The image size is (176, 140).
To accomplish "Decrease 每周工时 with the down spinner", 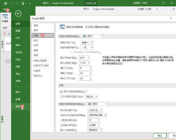I will pyautogui.click(x=90, y=74).
